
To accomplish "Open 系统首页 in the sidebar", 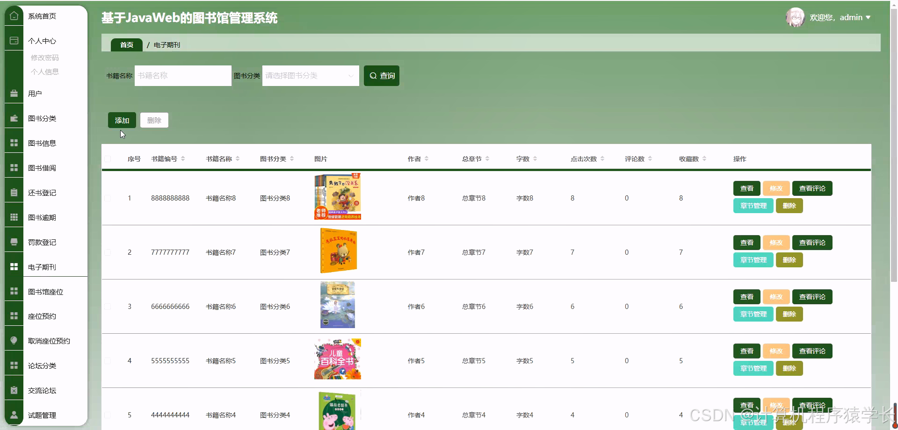I will [x=42, y=16].
